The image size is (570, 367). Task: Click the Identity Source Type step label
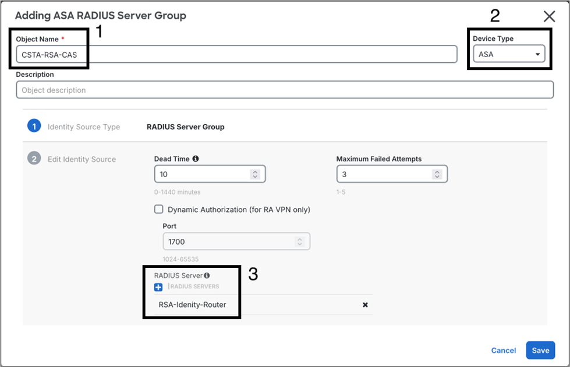click(x=84, y=126)
